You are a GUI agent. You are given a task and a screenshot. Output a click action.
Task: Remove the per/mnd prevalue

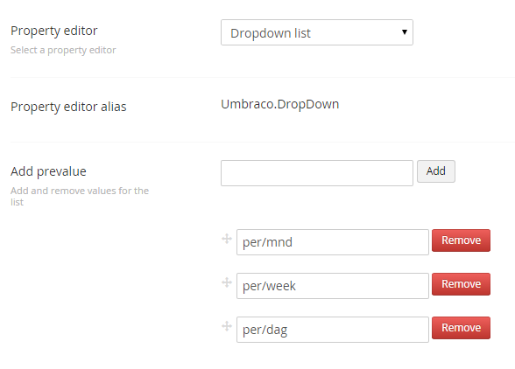click(461, 240)
